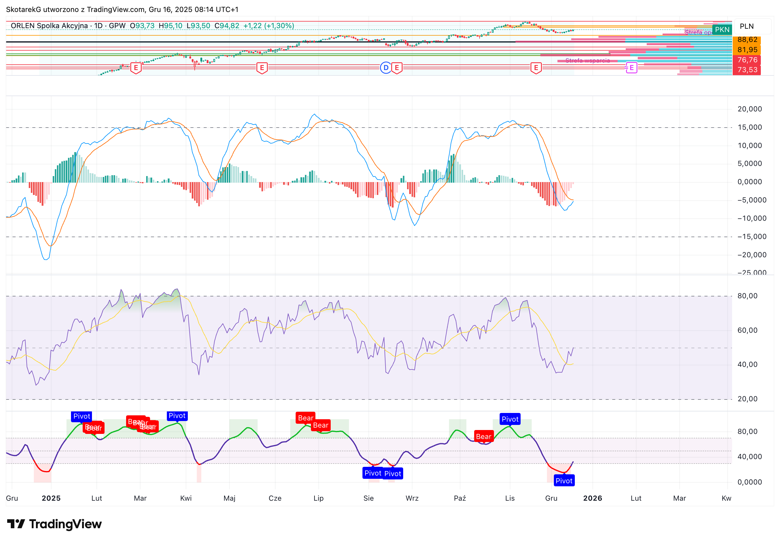The height and width of the screenshot is (542, 780).
Task: Click the 73,53 red price label
Action: point(747,69)
